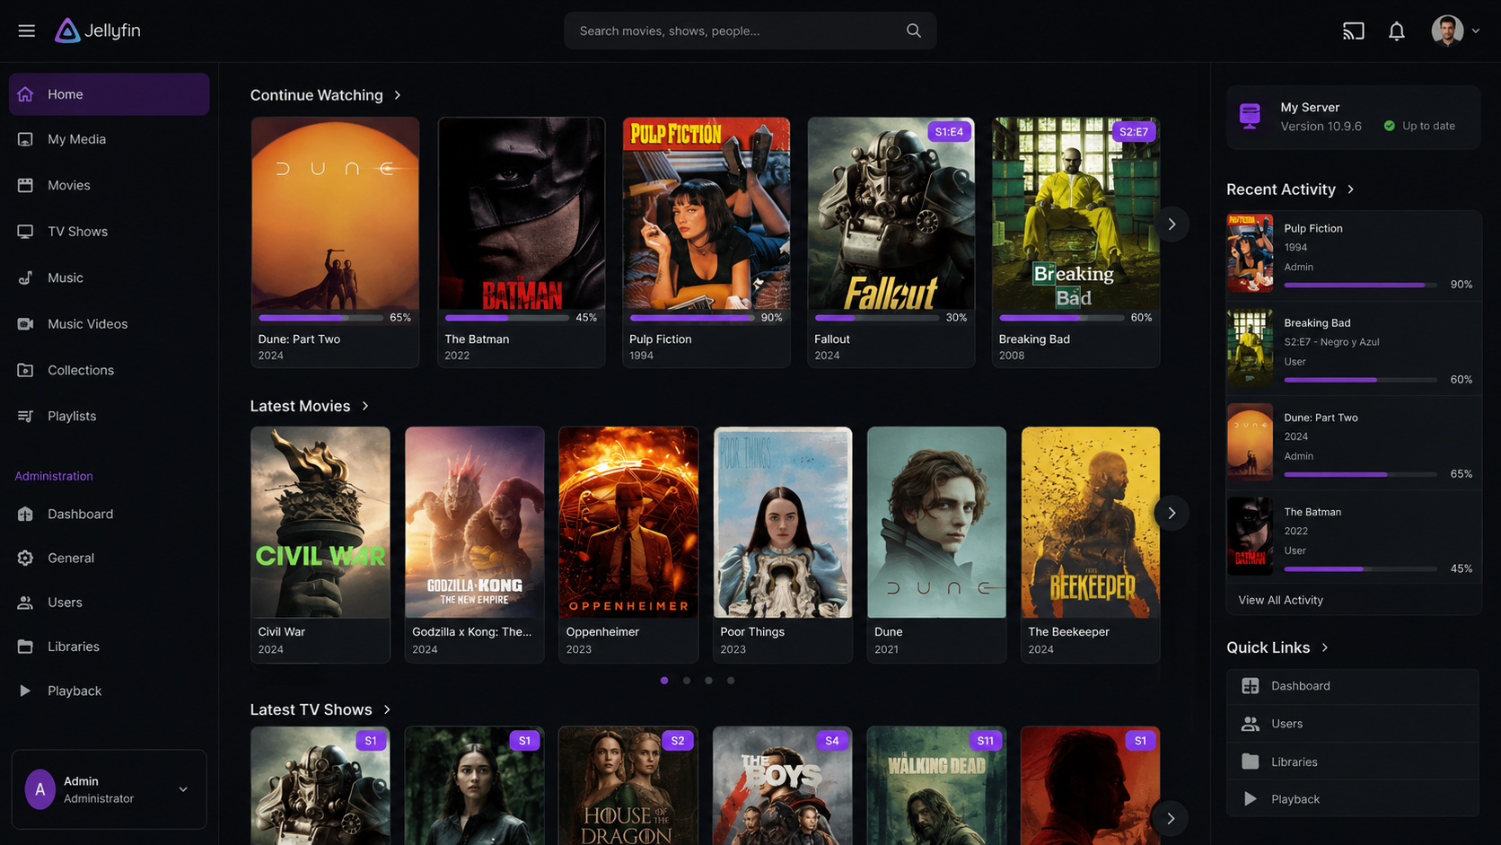Screen dimensions: 1501x845
Task: Open the cast to device icon
Action: point(1353,31)
